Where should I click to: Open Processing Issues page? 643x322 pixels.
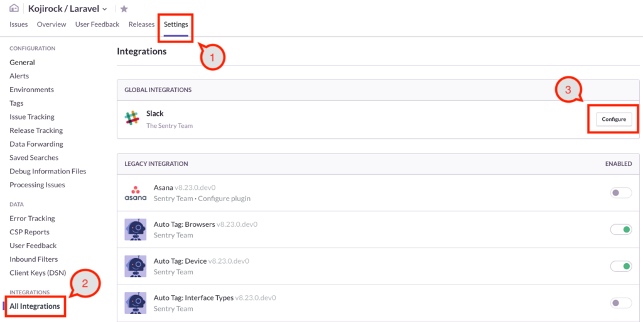click(37, 185)
